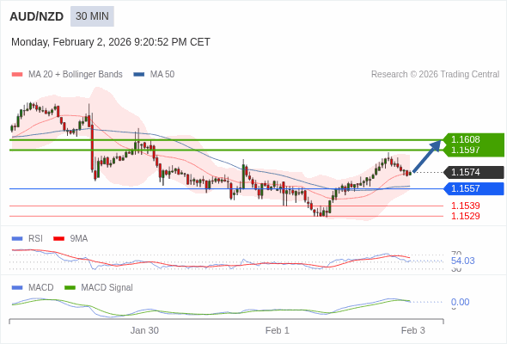Click the 30 MIN timeframe badge
The image size is (507, 344).
(92, 16)
